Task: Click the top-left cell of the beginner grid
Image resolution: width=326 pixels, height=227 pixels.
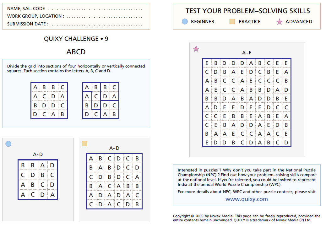Action: pos(23,165)
